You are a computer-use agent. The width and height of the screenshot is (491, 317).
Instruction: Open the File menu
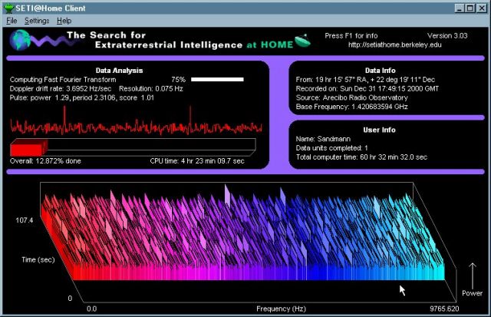12,21
